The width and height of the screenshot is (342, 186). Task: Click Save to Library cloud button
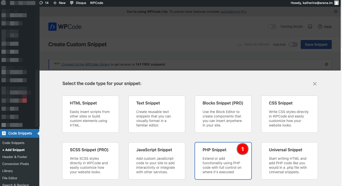point(253,44)
